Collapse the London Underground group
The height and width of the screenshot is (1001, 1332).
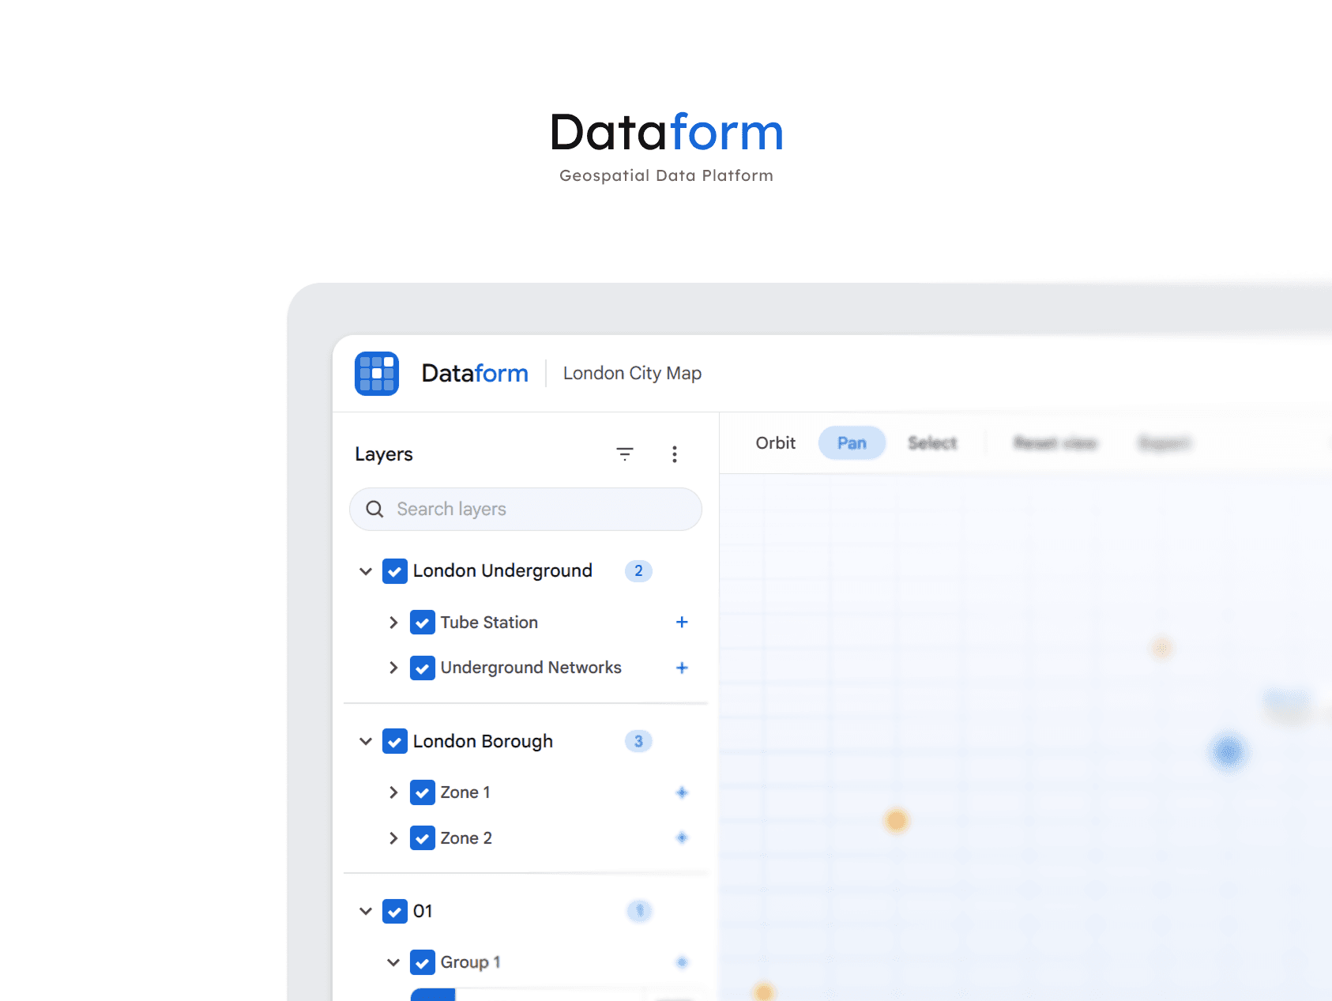(x=366, y=571)
